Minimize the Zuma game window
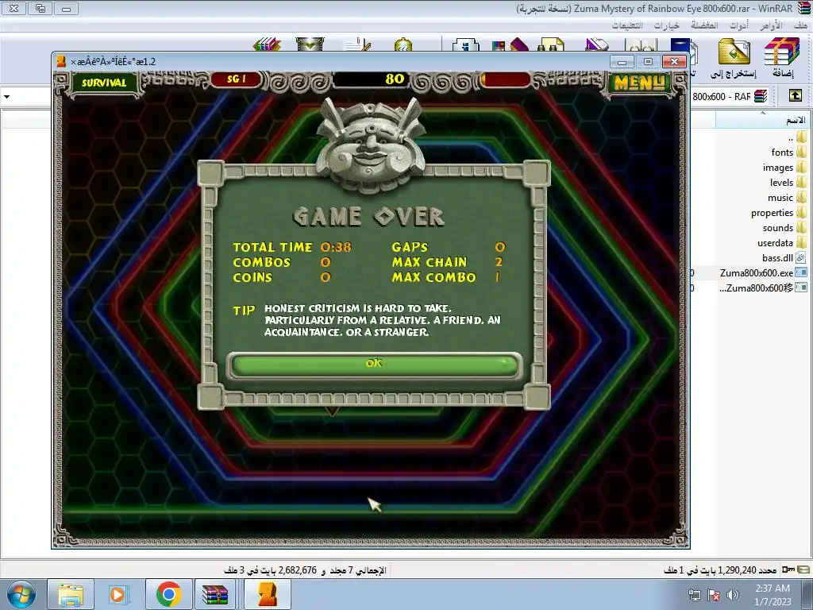Image resolution: width=813 pixels, height=610 pixels. [622, 62]
